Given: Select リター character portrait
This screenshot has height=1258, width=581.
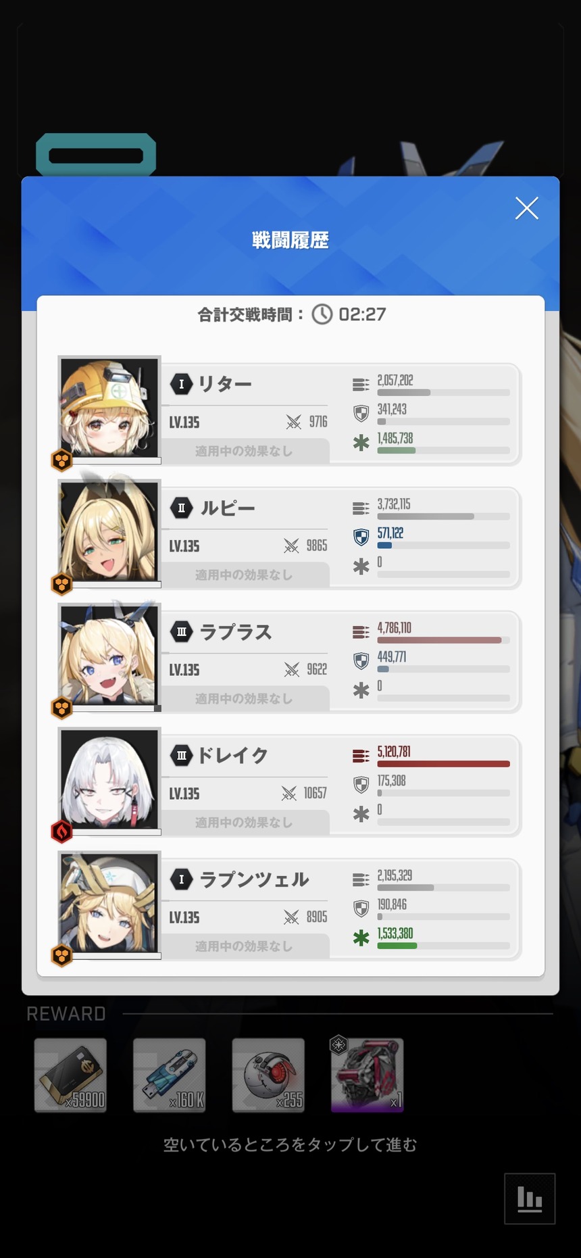Looking at the screenshot, I should (x=109, y=408).
